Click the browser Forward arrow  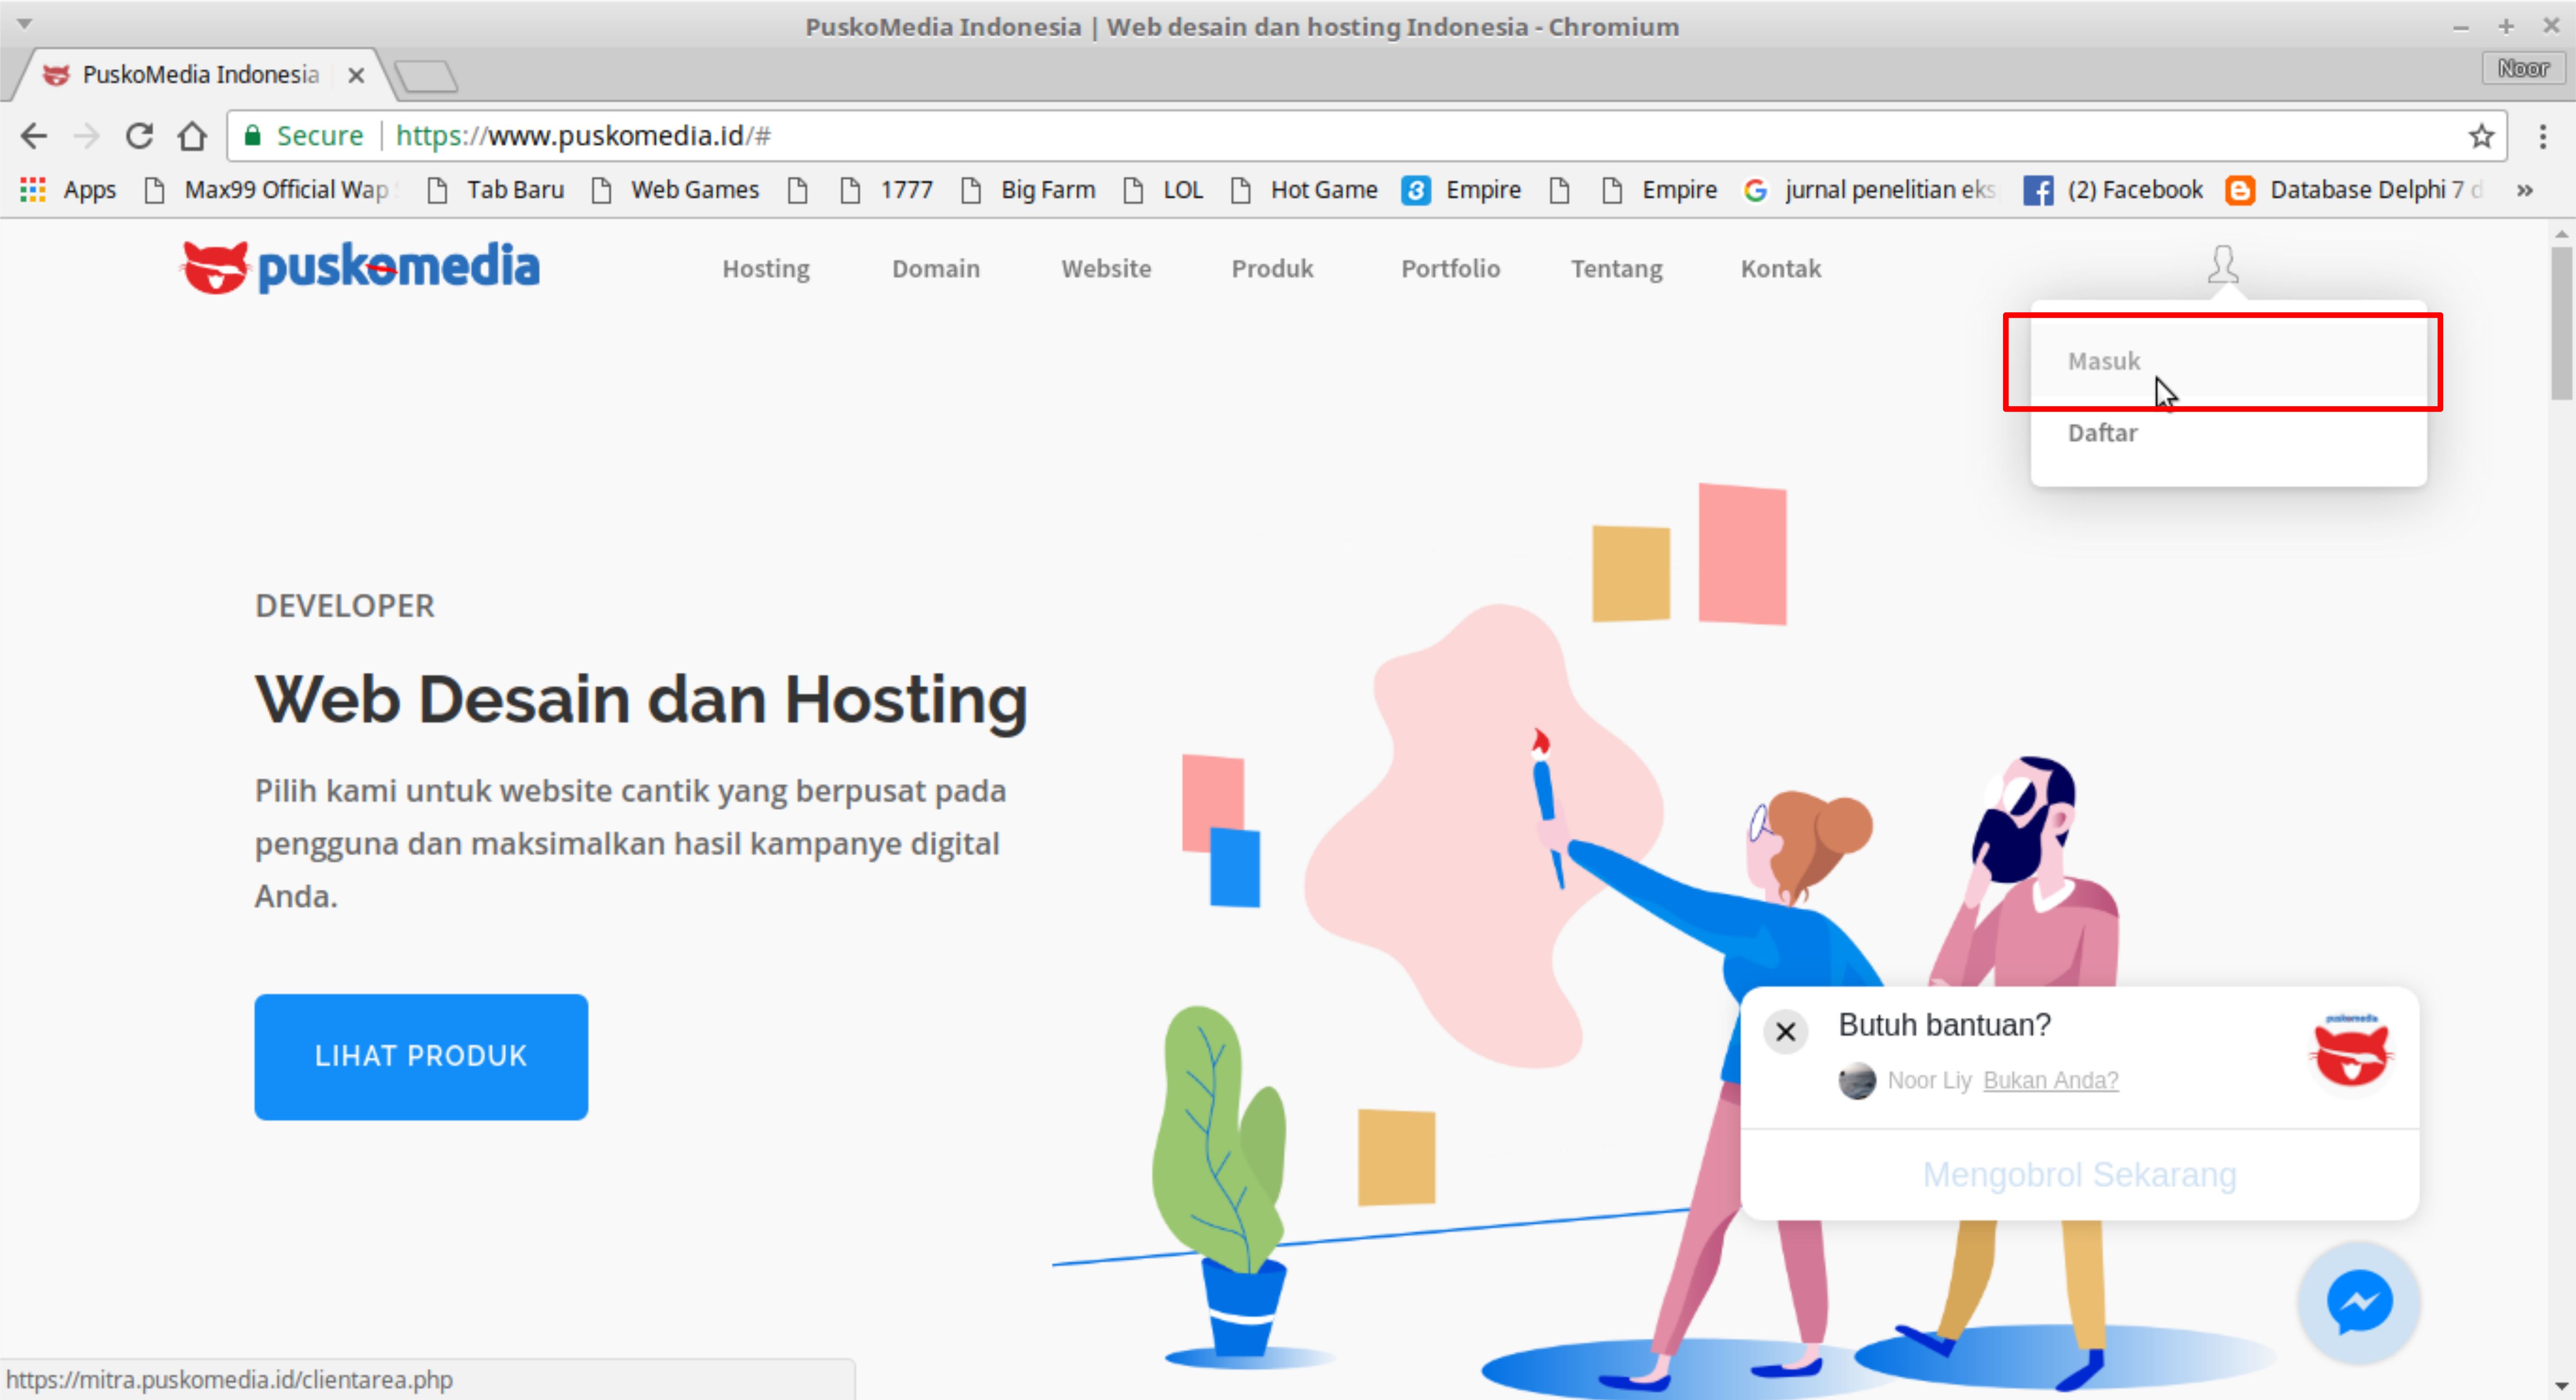tap(87, 135)
